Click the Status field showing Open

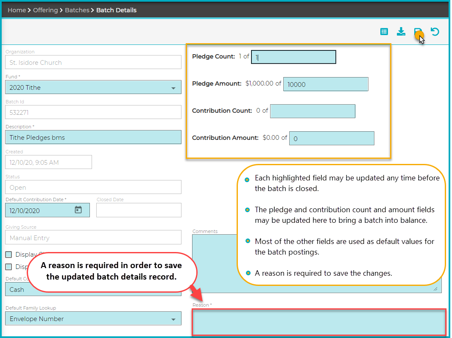coord(93,187)
